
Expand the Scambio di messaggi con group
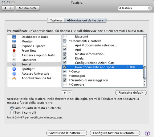pyautogui.click(x=70, y=80)
